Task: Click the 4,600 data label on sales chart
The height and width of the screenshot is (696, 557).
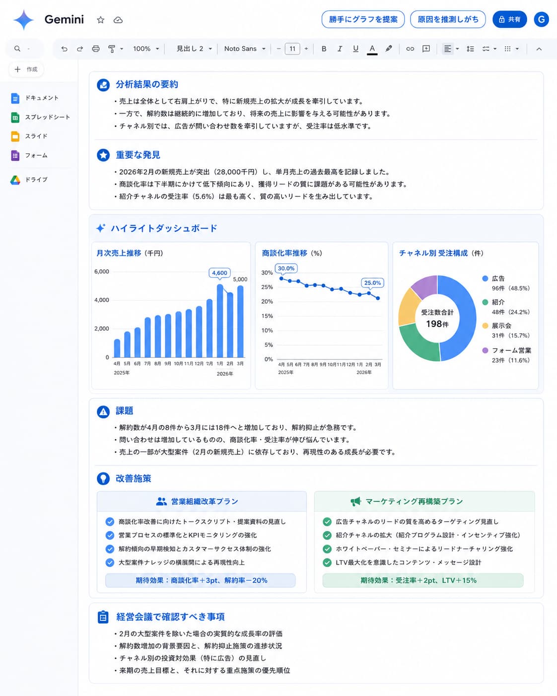Action: tap(219, 273)
